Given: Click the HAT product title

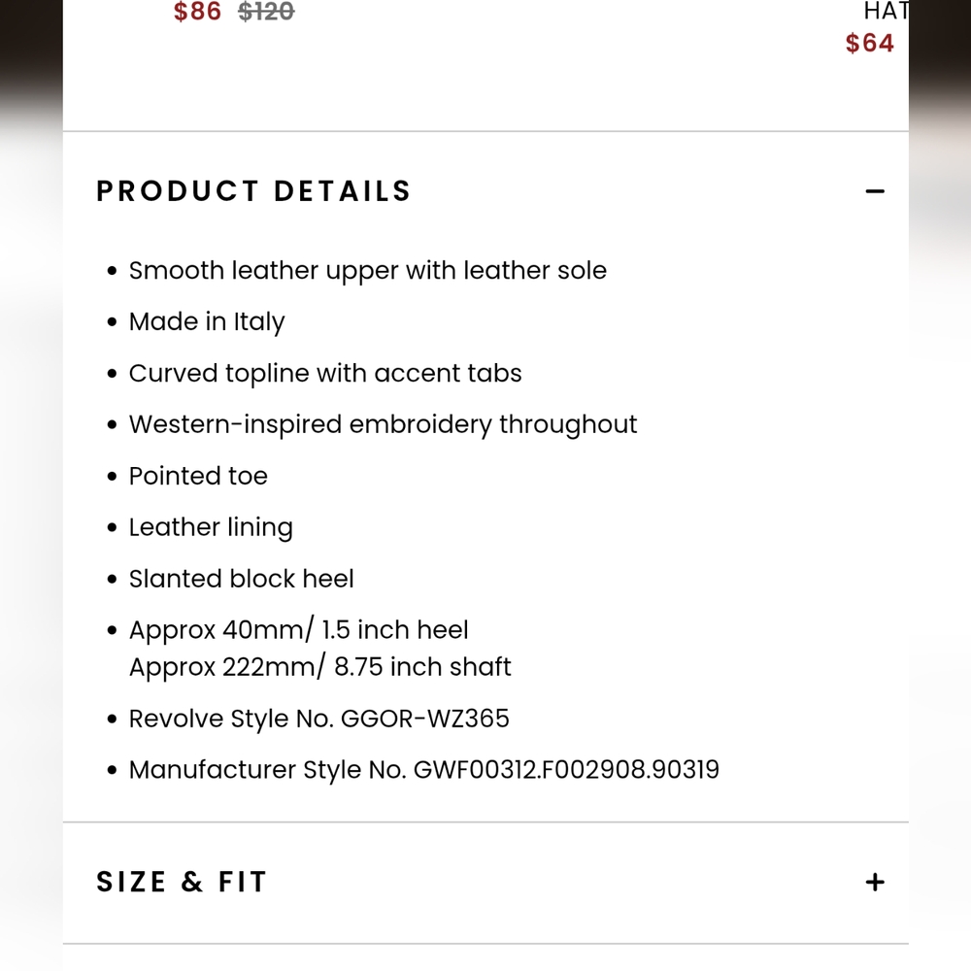Looking at the screenshot, I should click(886, 12).
